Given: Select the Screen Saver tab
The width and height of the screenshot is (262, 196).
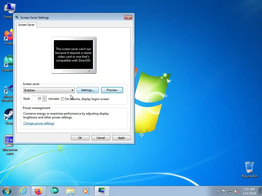Looking at the screenshot, I should point(26,25).
